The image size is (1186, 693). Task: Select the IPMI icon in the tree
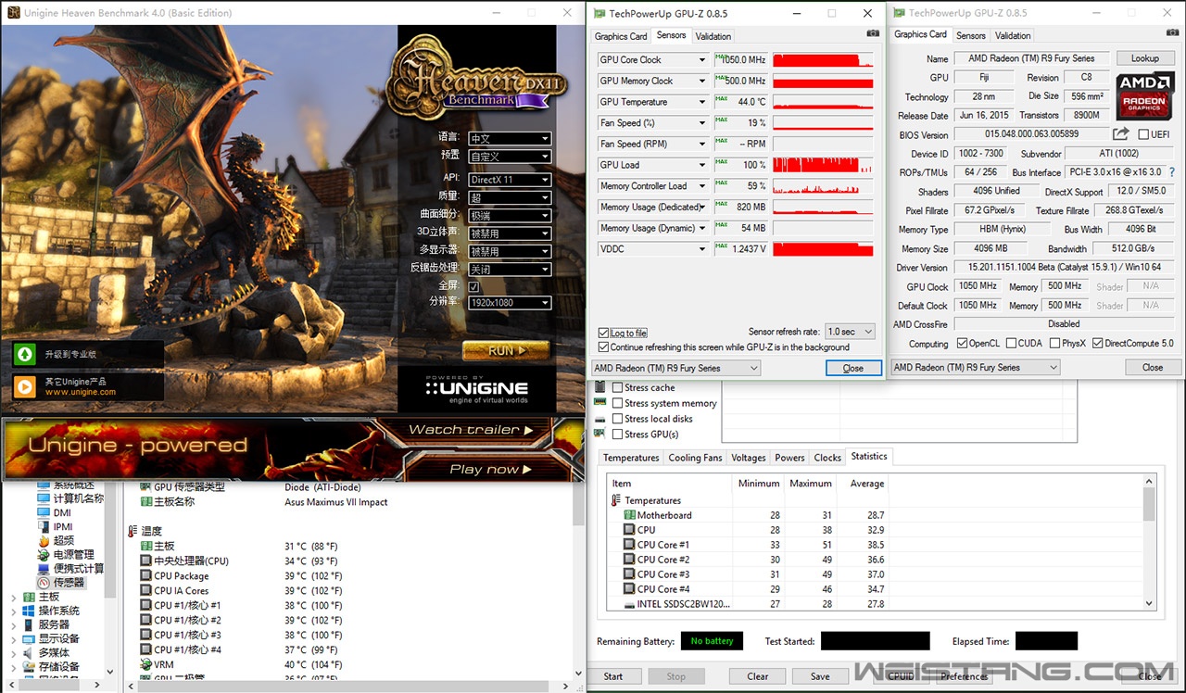click(44, 526)
